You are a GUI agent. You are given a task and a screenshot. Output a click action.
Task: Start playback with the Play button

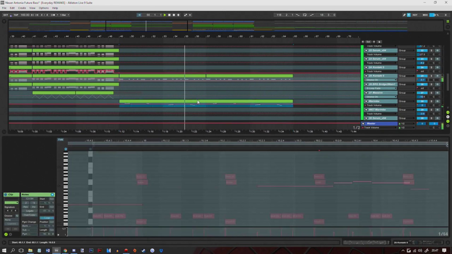[x=165, y=15]
